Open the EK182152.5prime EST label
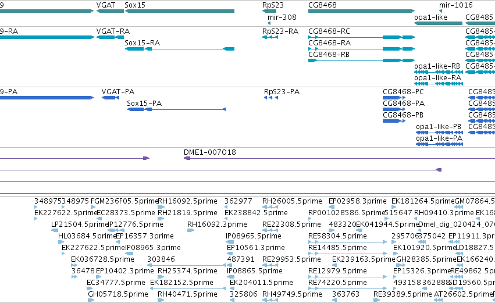The image size is (495, 303). click(x=181, y=283)
